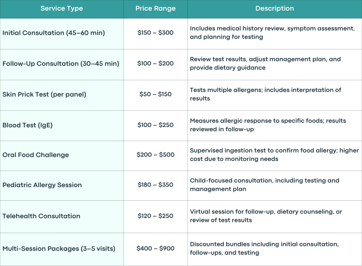
Task: Select the Initial Consultation (45–60 min) cell
Action: click(62, 34)
